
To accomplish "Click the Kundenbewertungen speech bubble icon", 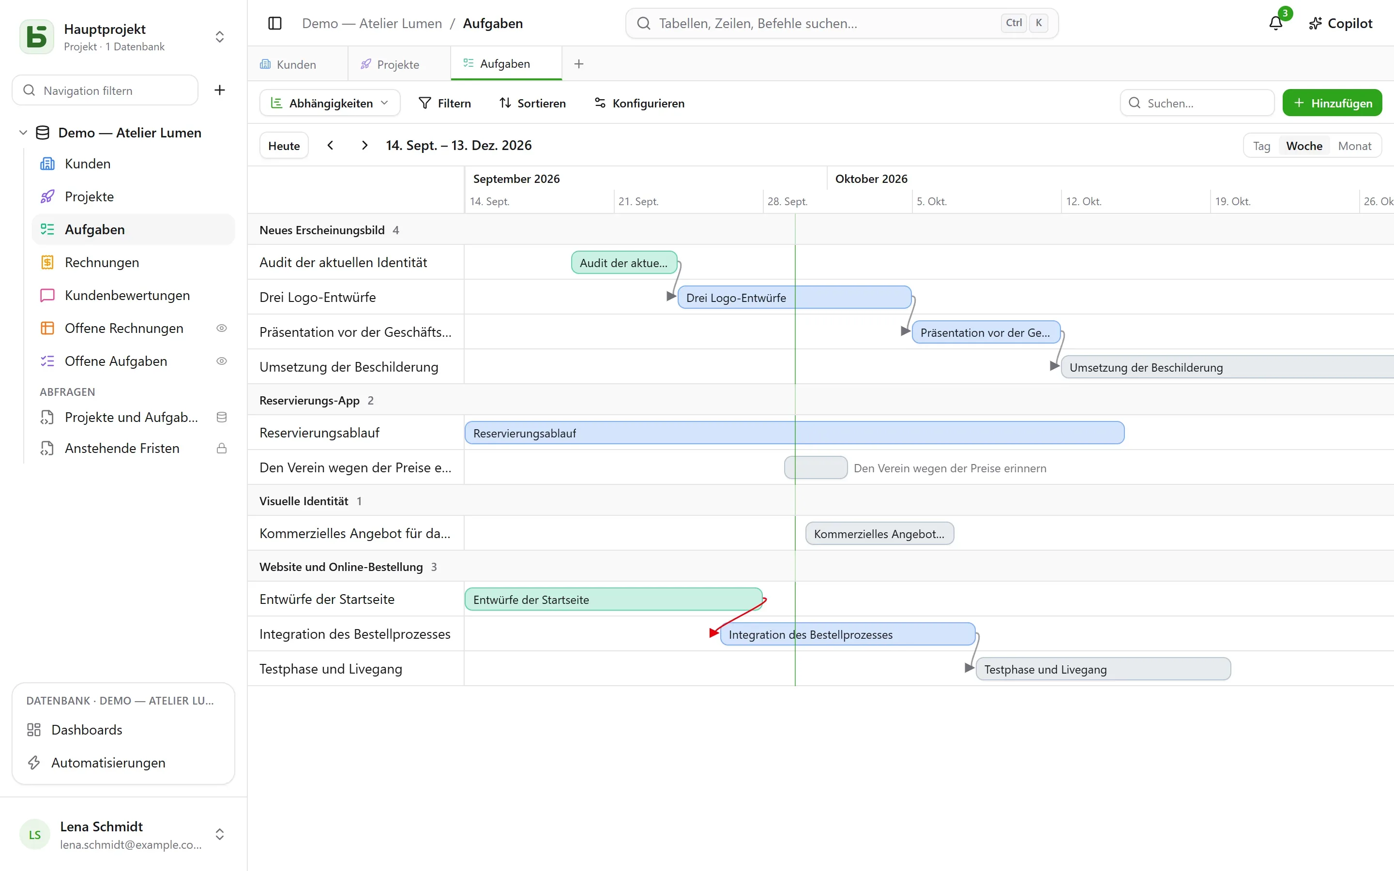I will [x=47, y=295].
